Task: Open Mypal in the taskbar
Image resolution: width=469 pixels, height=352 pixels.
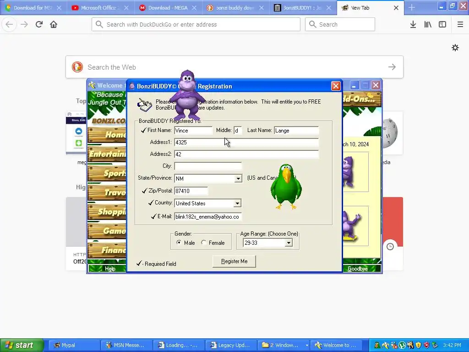Action: tap(74, 345)
